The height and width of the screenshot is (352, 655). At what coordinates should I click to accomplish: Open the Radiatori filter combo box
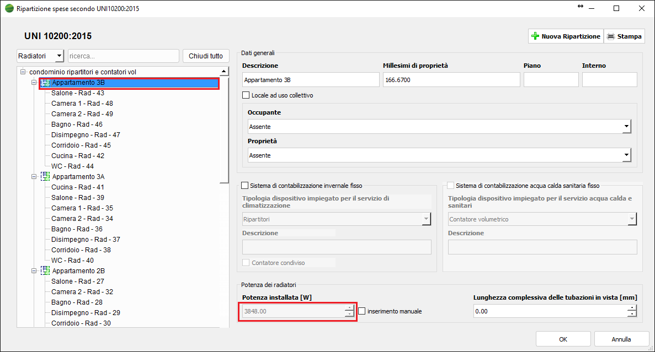(x=59, y=56)
